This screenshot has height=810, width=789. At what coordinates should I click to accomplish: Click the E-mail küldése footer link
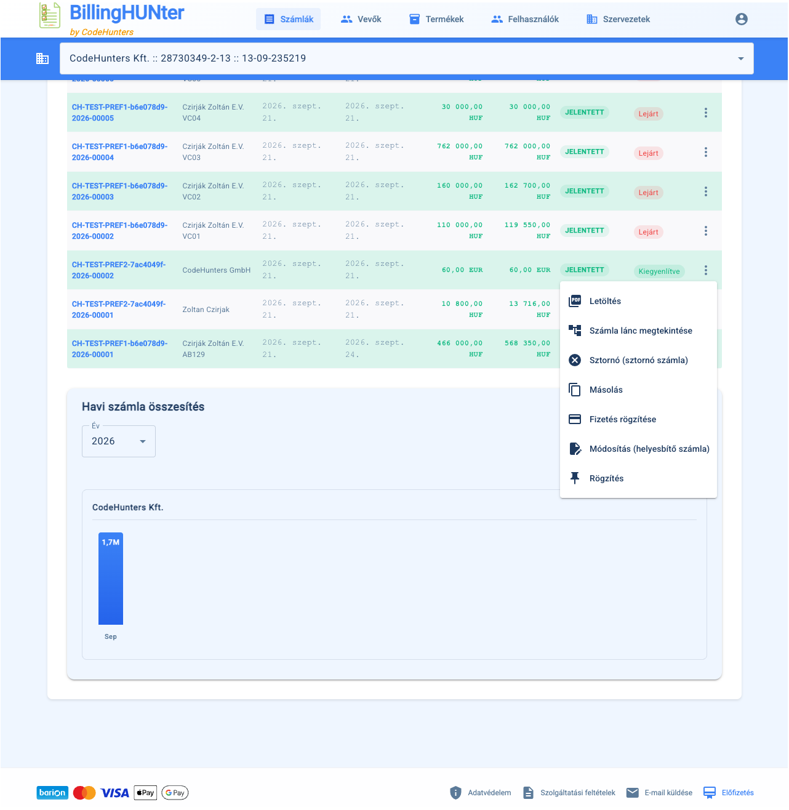coord(659,793)
